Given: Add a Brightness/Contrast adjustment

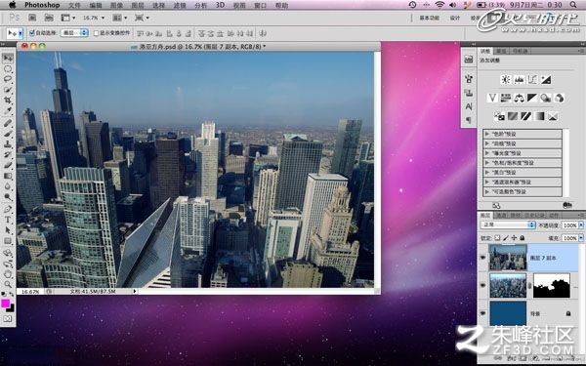Looking at the screenshot, I should tap(506, 80).
